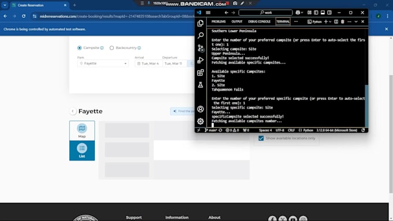Navigate back in VS Code editor history
This screenshot has height=221, width=393.
coord(227,13)
